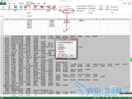Screen dimensions: 132x99
Task: Expand the Error Checking dropdown arrow
Action: click(96, 8)
